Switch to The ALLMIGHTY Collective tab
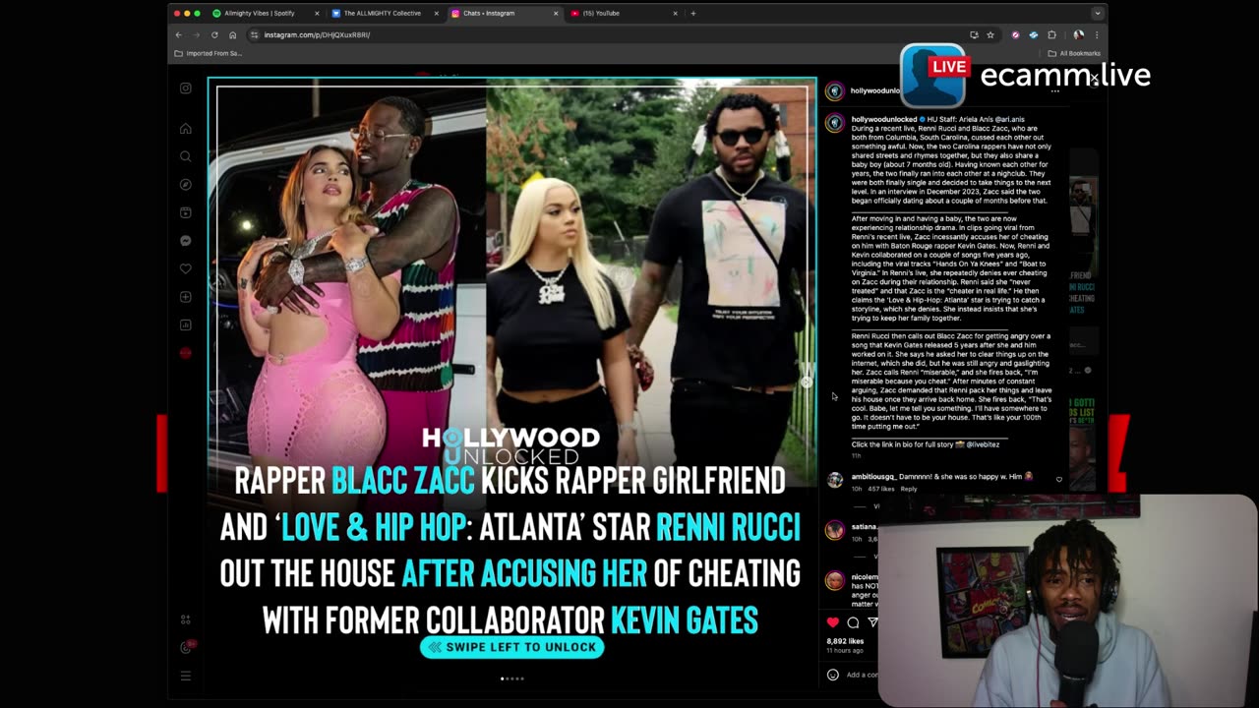Screen dimensions: 1259x708 click(x=386, y=13)
